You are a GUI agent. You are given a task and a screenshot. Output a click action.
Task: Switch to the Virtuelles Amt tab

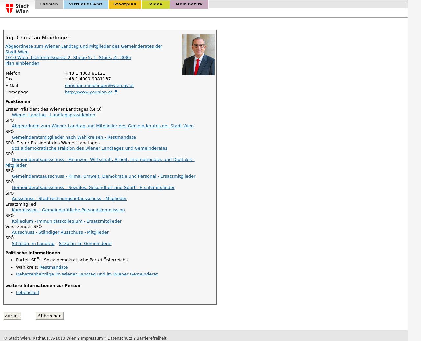(x=86, y=4)
